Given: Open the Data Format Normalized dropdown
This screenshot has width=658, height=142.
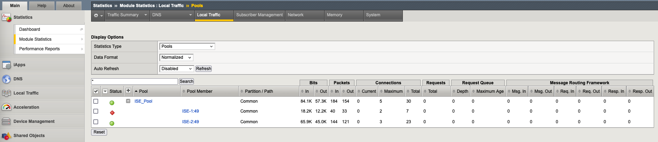Looking at the screenshot, I should (176, 57).
